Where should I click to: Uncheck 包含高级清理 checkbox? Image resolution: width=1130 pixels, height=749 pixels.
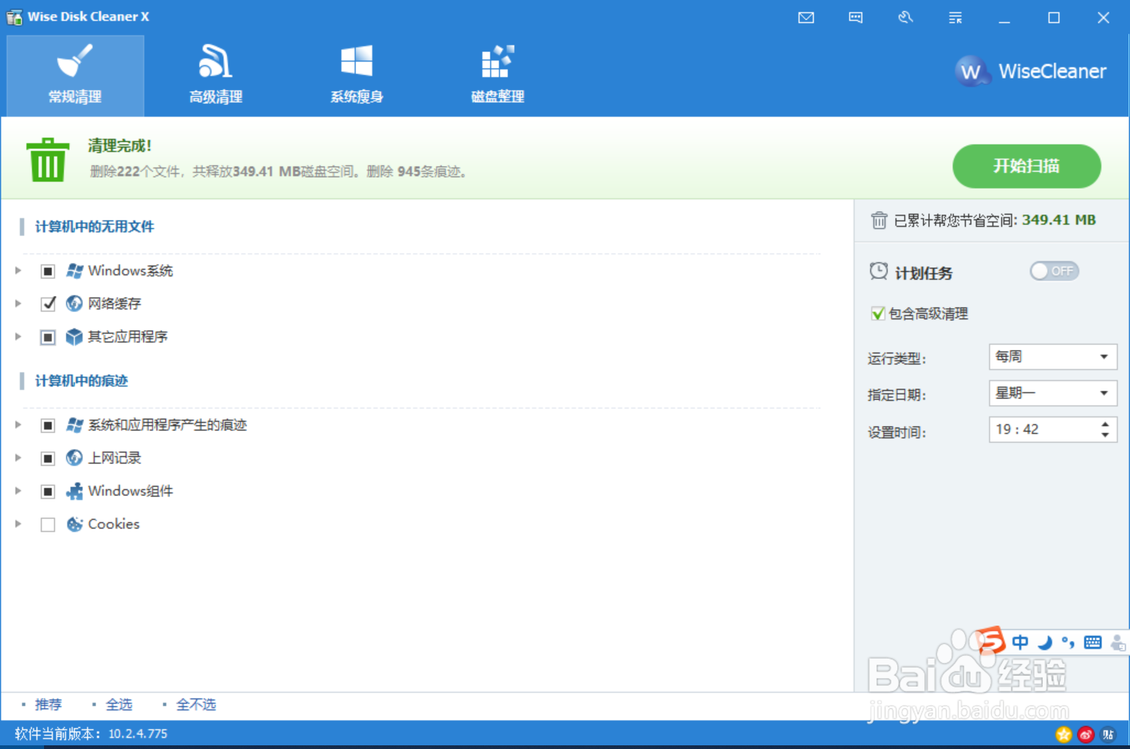point(877,314)
